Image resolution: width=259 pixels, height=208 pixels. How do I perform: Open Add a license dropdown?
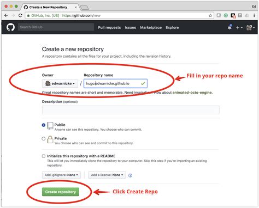(107, 175)
